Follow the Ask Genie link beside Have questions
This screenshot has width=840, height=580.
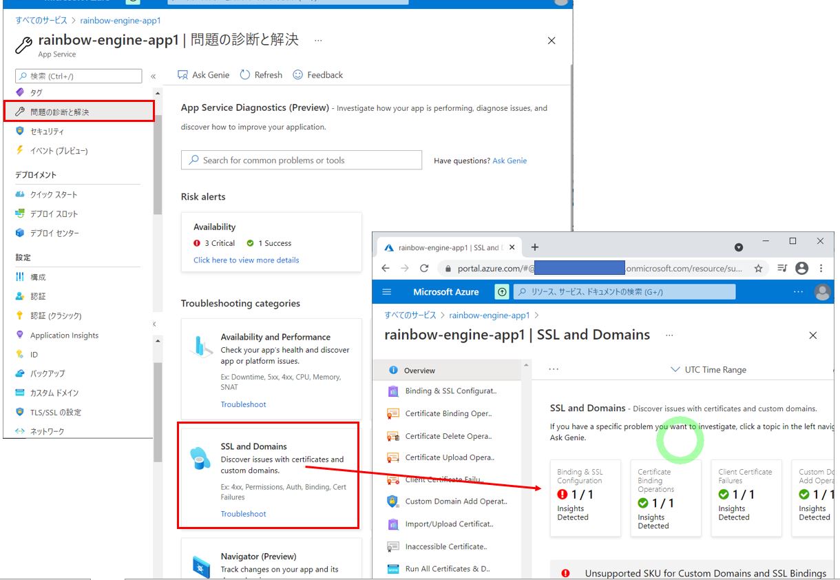(510, 160)
